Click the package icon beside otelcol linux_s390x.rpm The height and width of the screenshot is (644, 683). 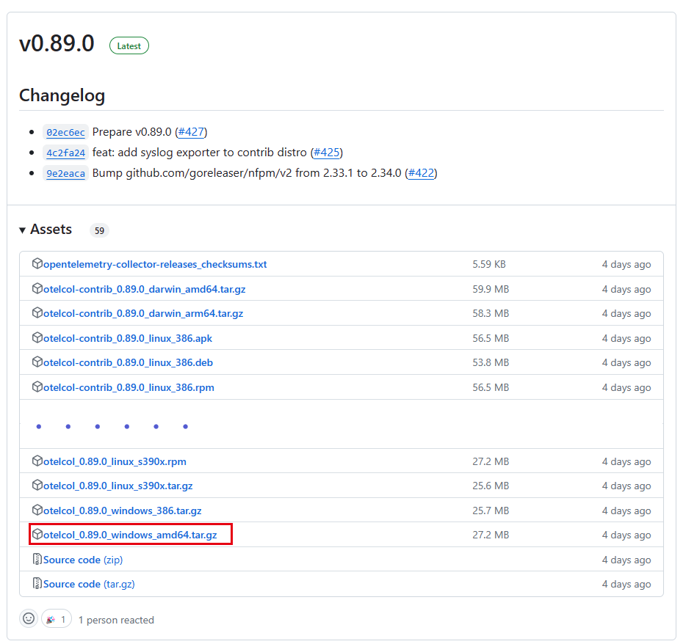pyautogui.click(x=37, y=461)
